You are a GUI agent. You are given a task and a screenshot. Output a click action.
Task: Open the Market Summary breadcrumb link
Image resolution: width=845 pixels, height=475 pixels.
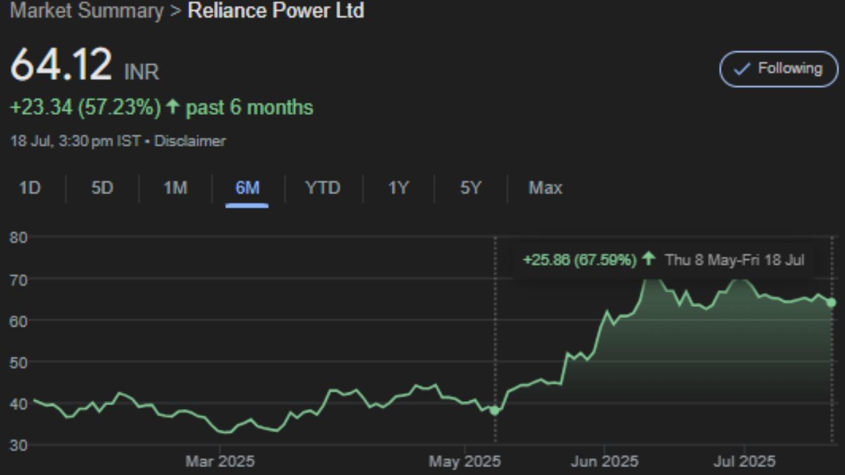(x=86, y=11)
